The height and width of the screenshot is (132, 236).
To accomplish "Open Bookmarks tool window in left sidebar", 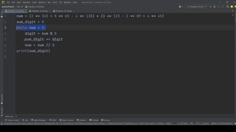I will [2, 99].
